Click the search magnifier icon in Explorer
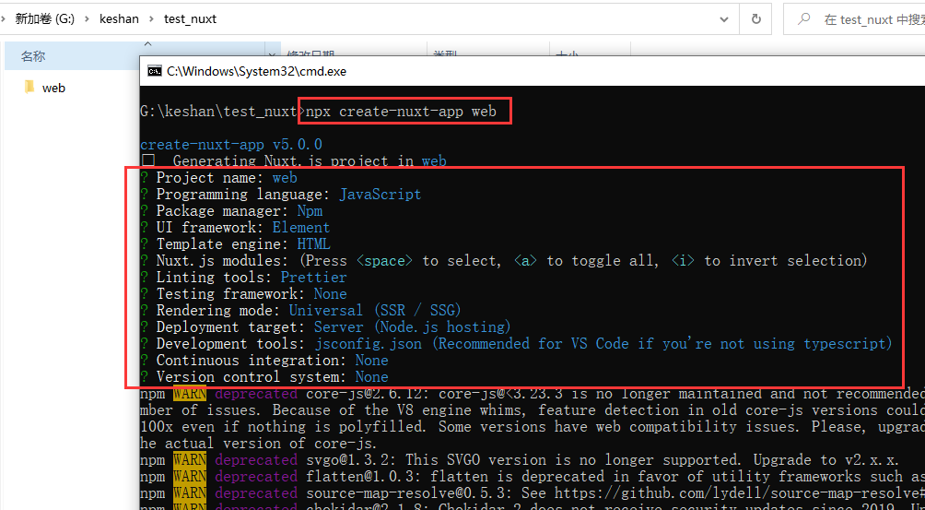Viewport: 925px width, 510px height. click(803, 18)
